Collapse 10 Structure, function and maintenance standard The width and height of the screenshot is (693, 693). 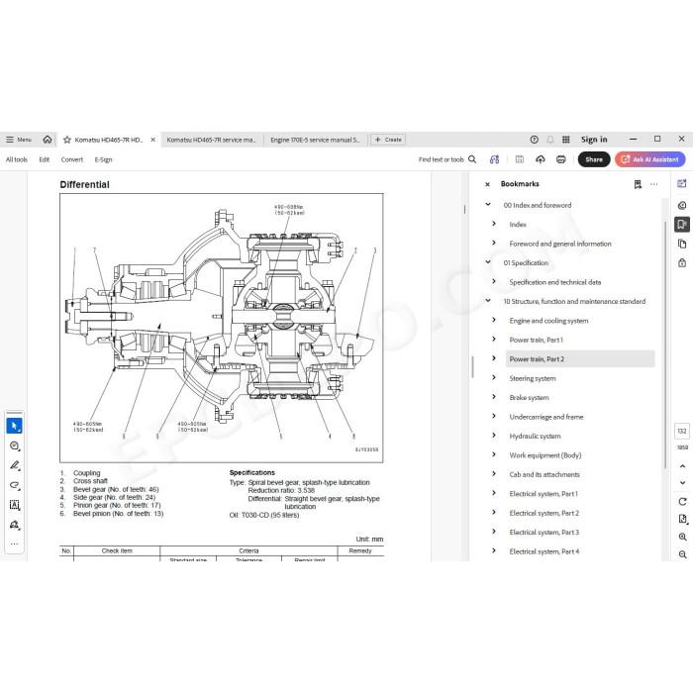tap(488, 301)
